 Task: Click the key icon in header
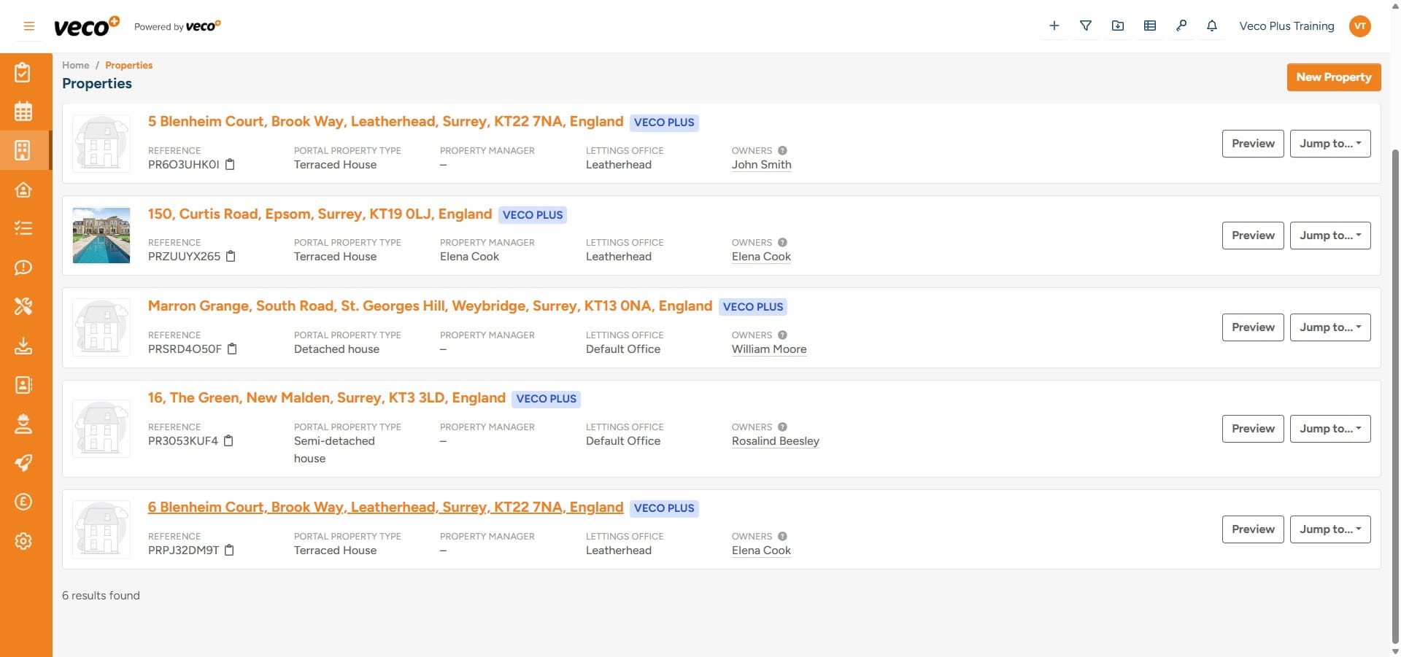click(1181, 26)
